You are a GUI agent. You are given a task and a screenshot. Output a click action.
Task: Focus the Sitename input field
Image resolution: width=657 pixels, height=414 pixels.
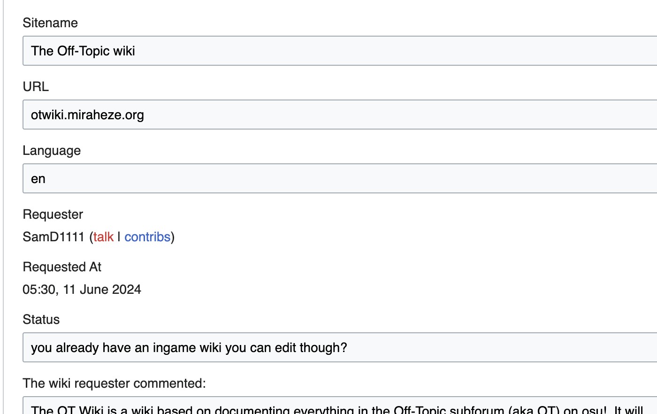coord(340,51)
